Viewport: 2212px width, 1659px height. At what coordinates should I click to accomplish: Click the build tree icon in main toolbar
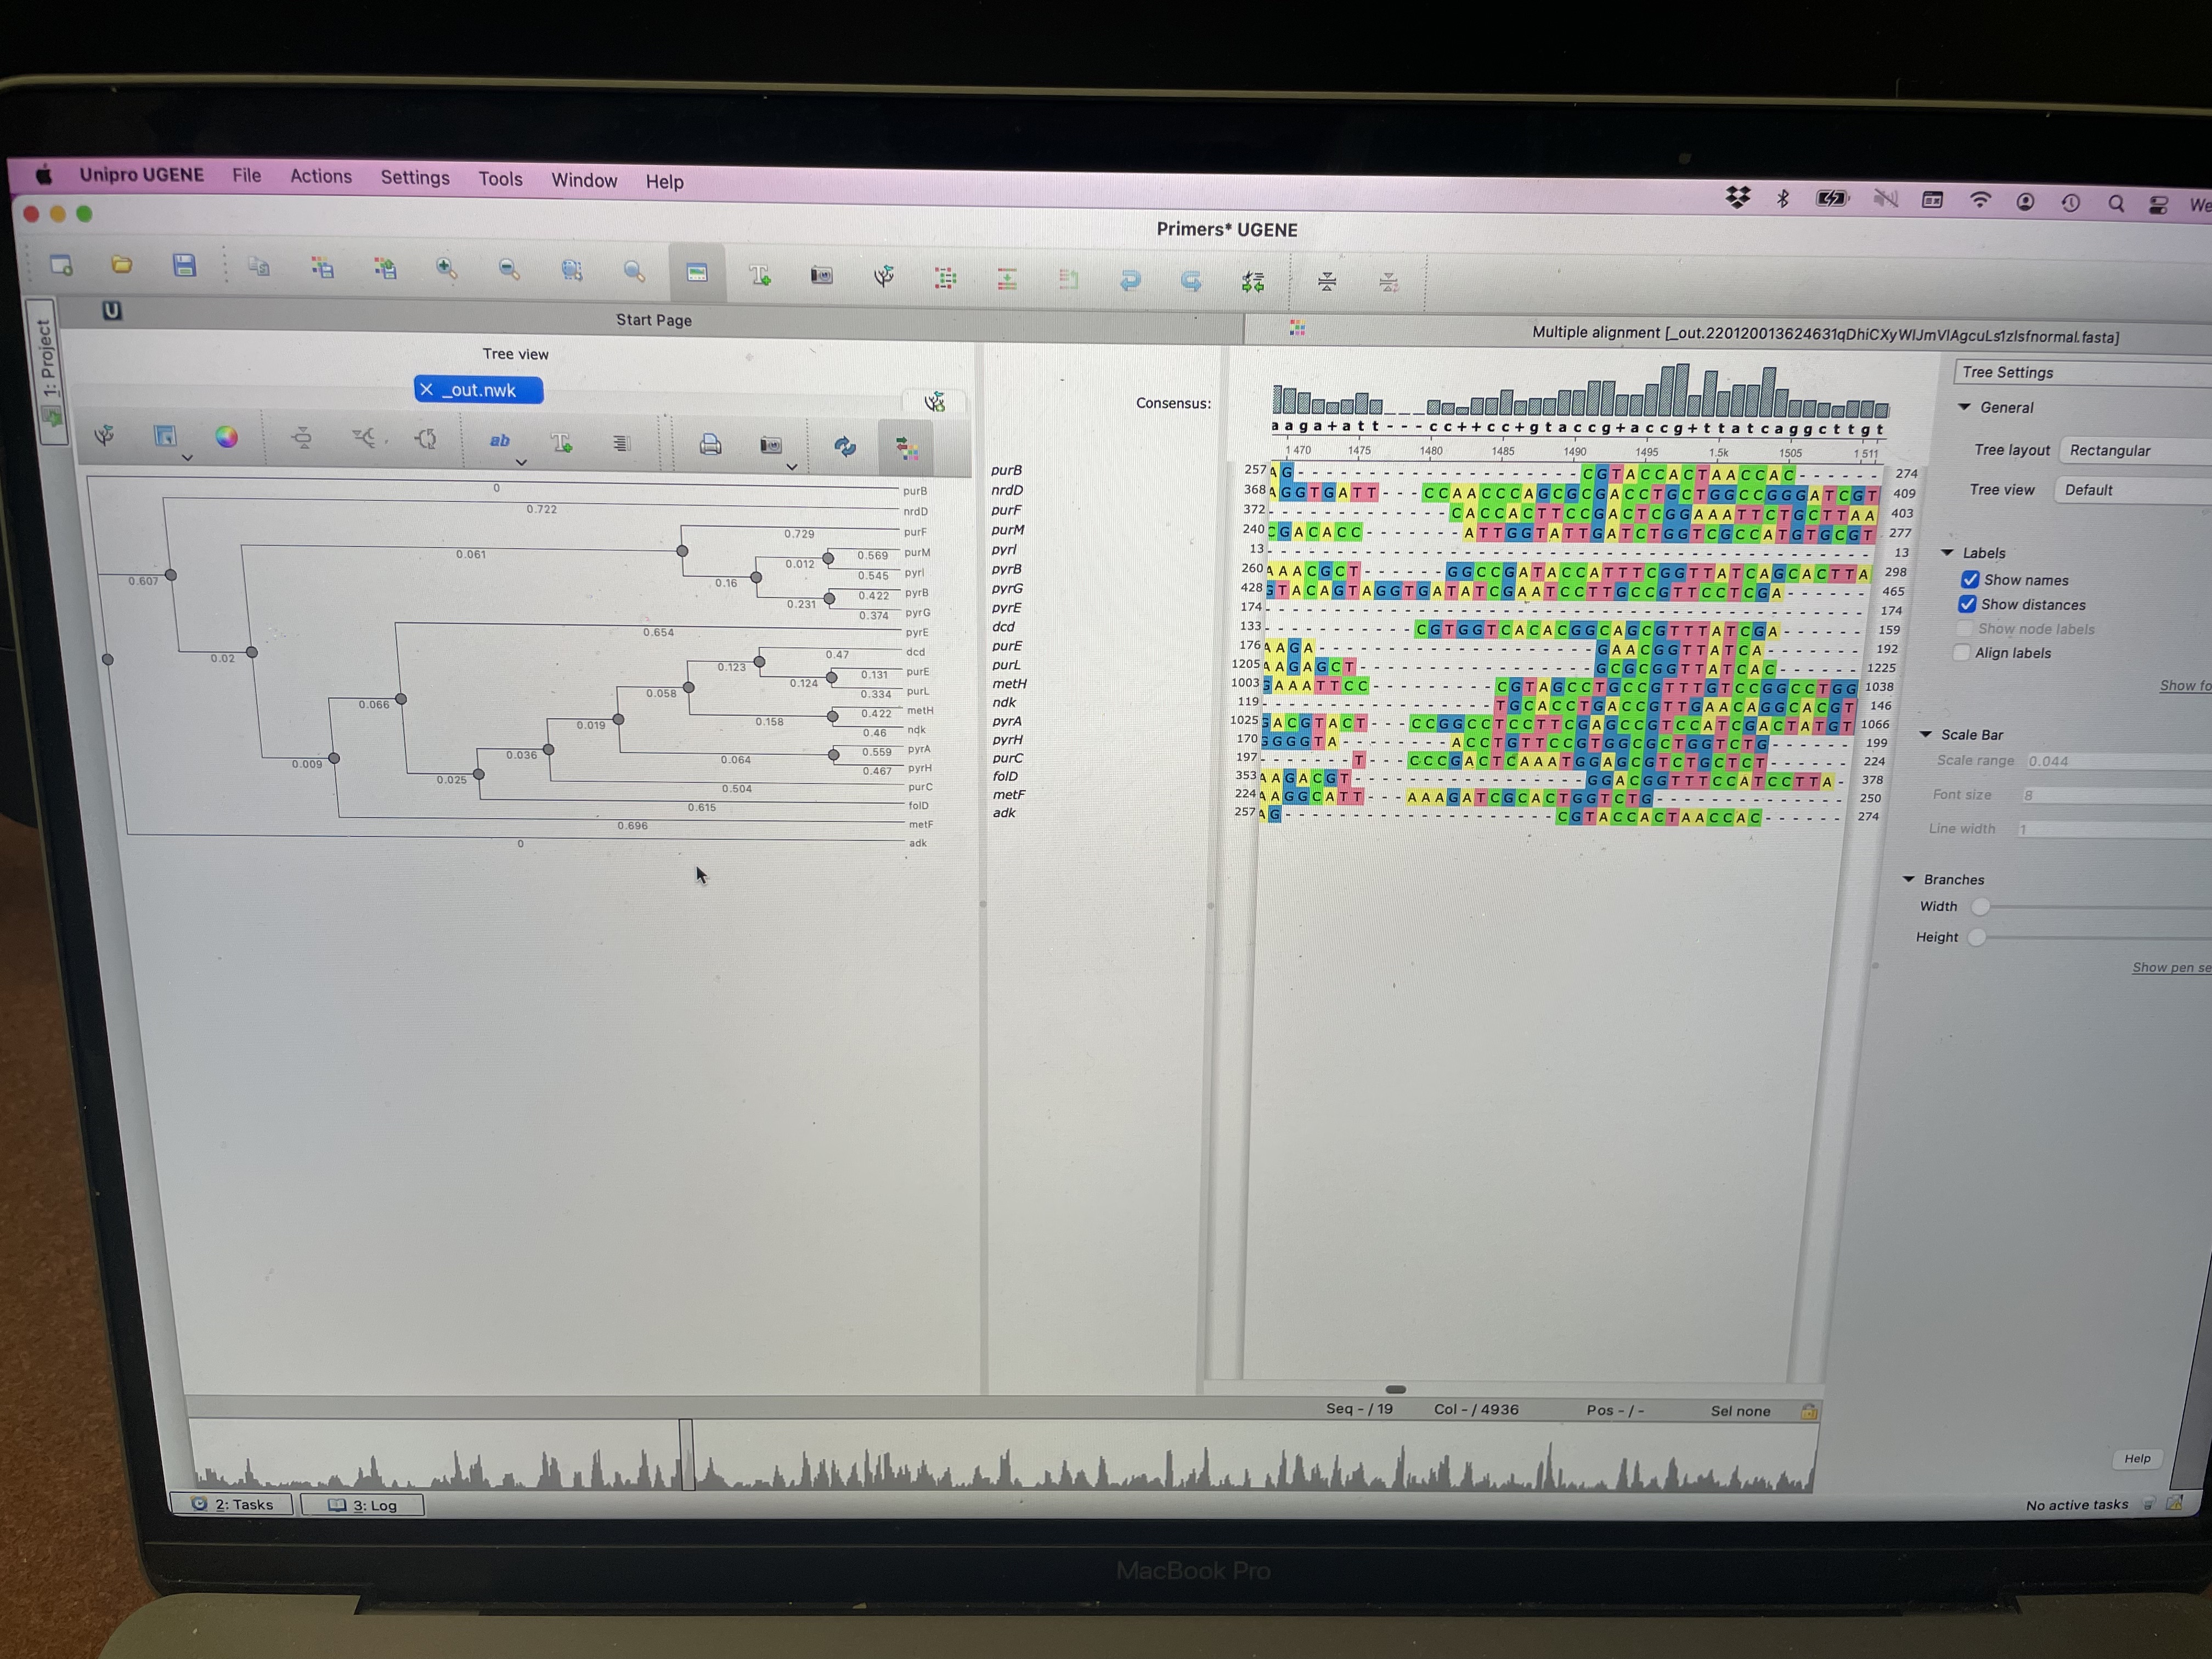pos(883,276)
